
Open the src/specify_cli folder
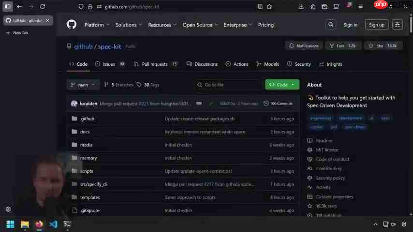(x=94, y=184)
